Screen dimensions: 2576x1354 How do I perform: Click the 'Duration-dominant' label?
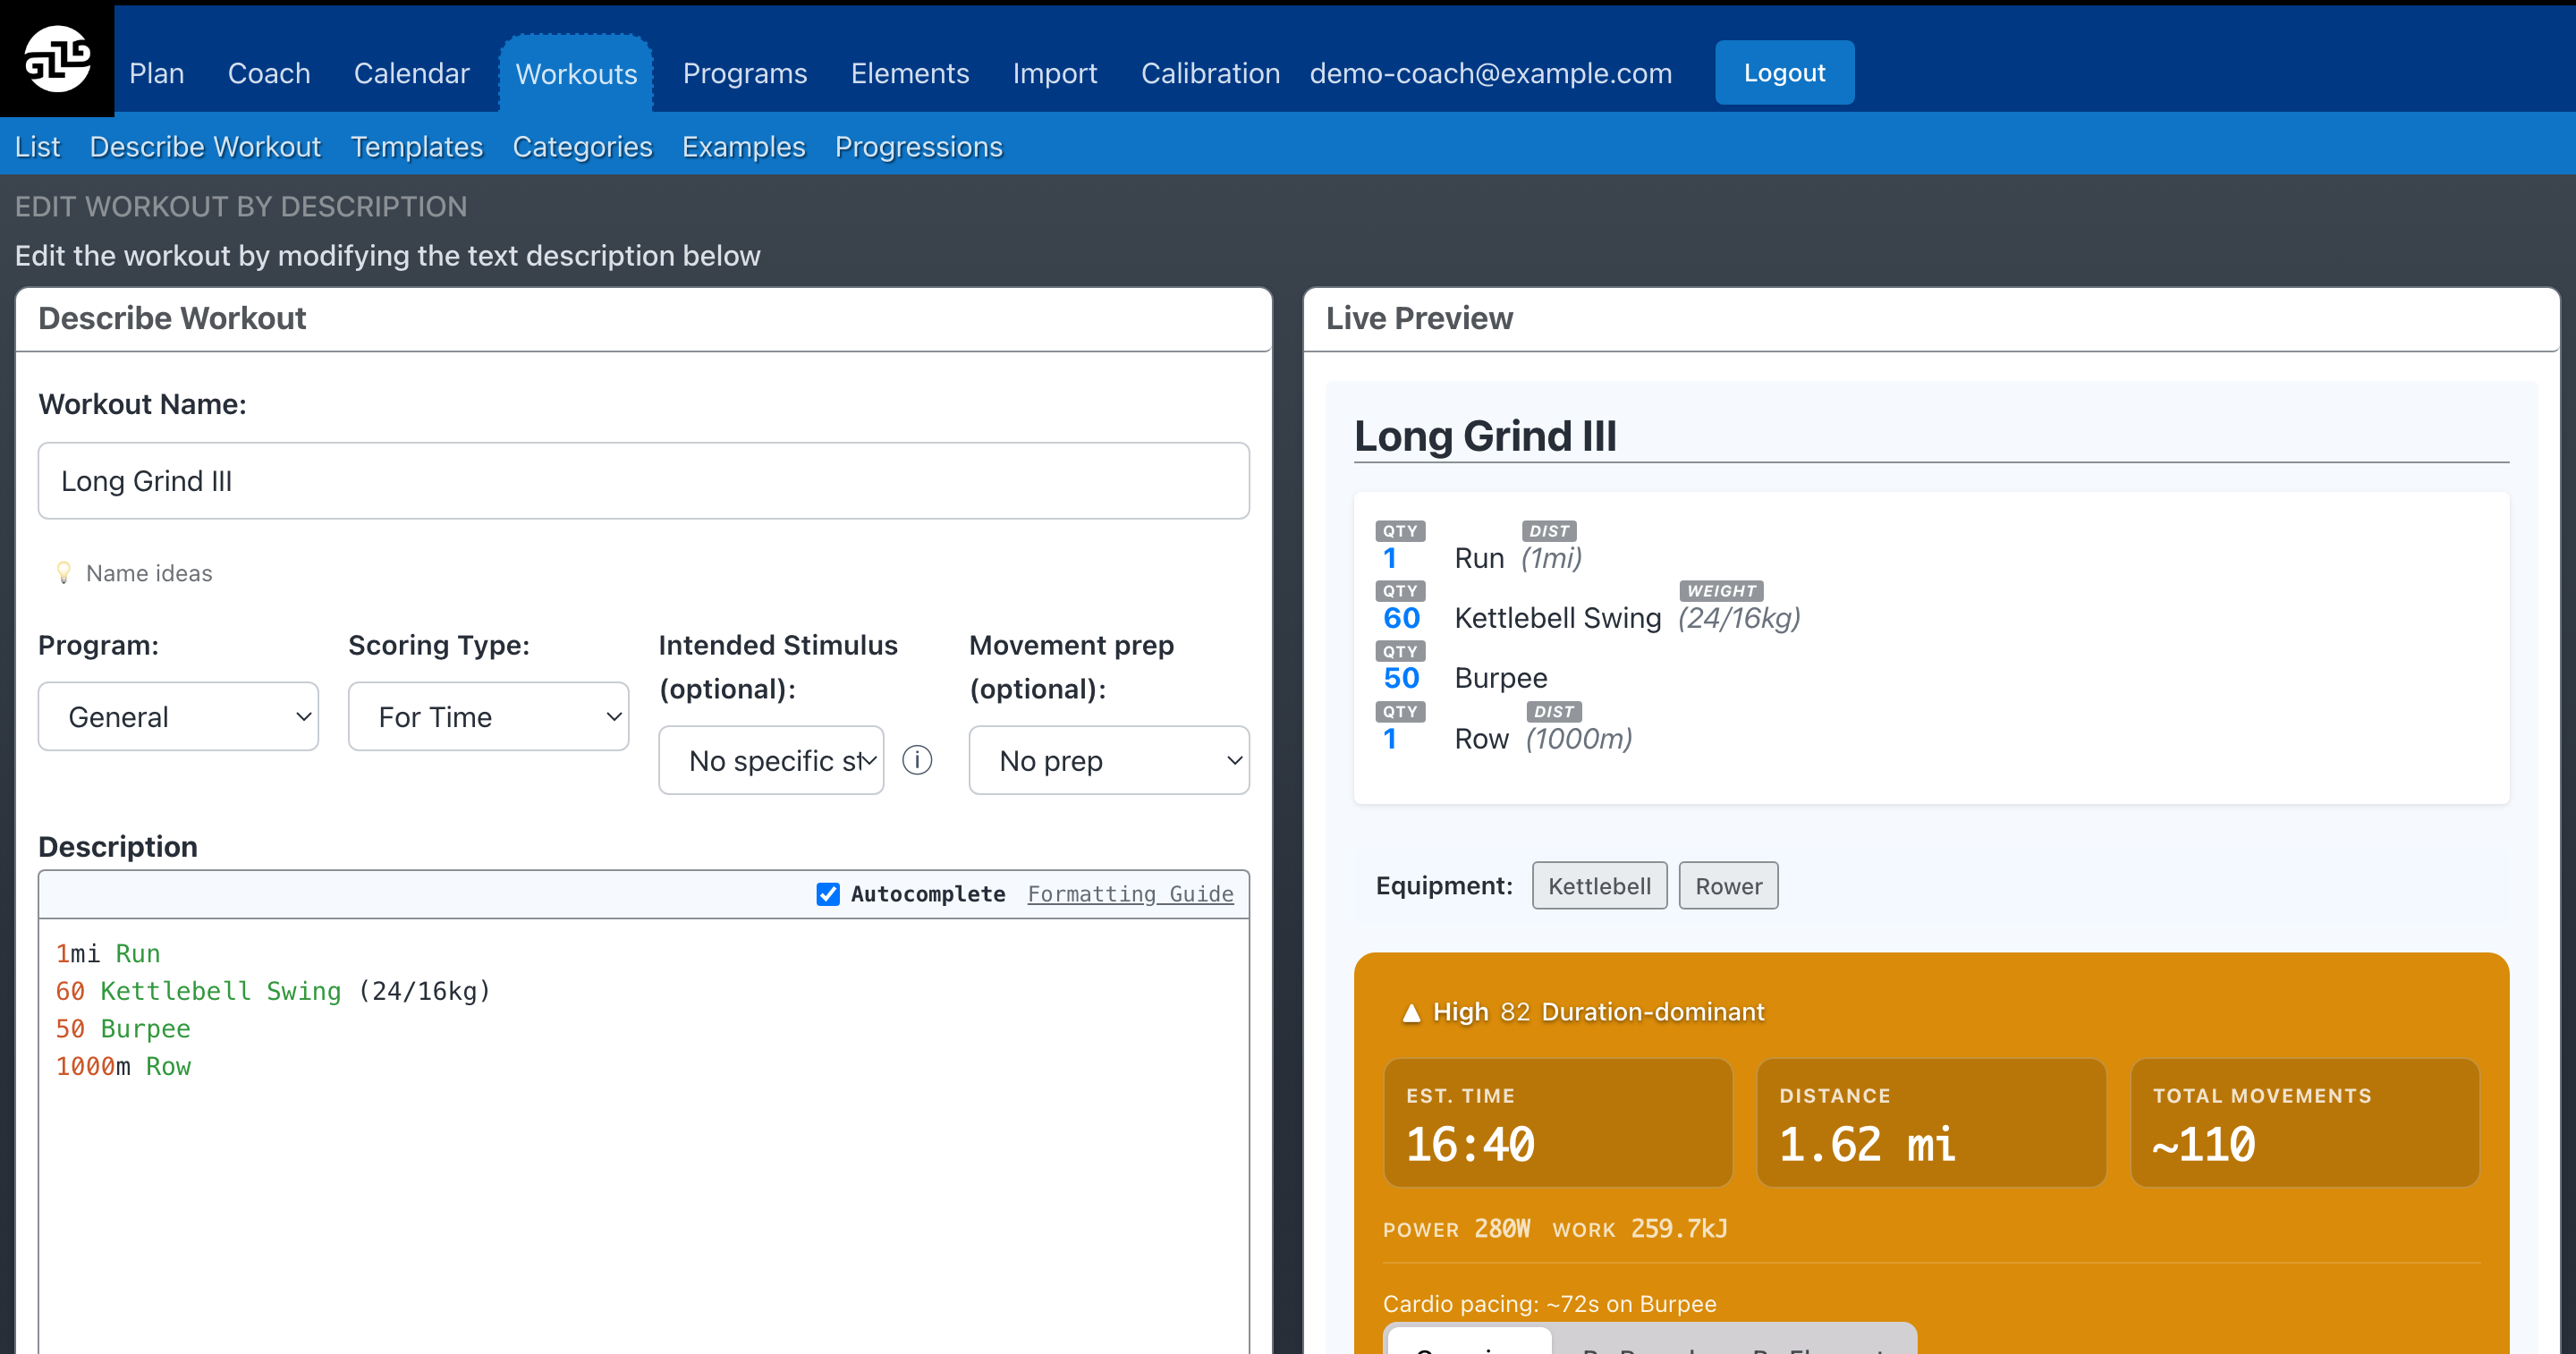pyautogui.click(x=1653, y=1012)
